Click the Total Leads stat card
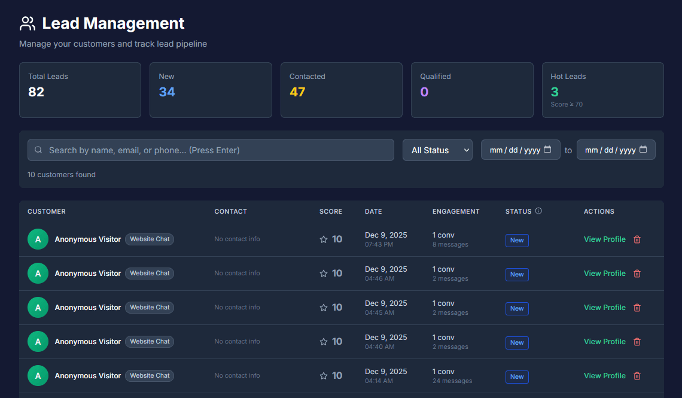The image size is (682, 398). 80,90
